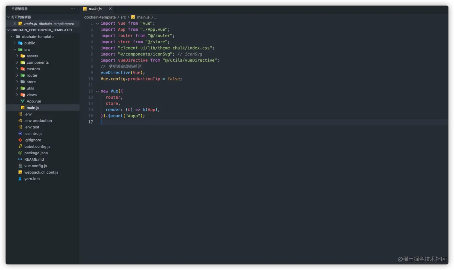Image resolution: width=454 pixels, height=270 pixels.
Task: Click the "@/utils/vueDirective" import string
Action: point(190,60)
